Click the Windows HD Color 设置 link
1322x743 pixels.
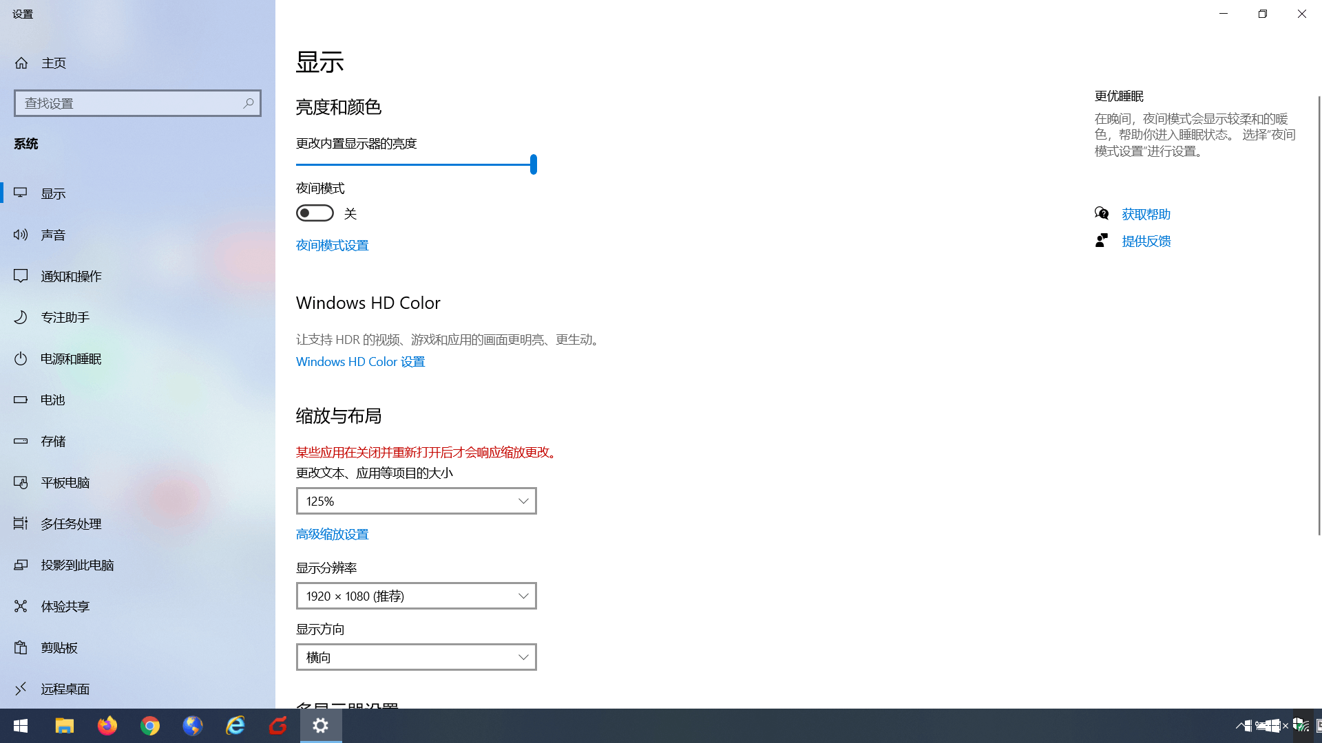click(360, 361)
